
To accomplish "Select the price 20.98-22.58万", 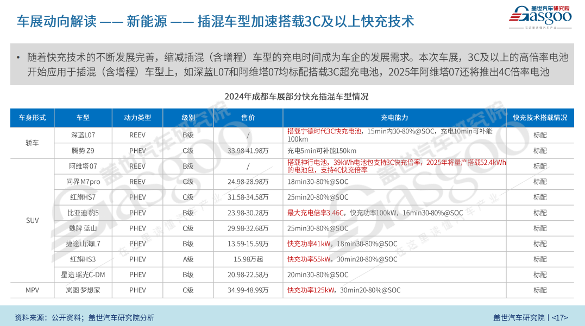I will (x=248, y=274).
